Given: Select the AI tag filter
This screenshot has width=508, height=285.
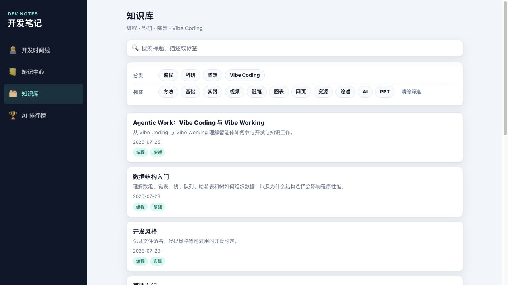Looking at the screenshot, I should tap(365, 92).
